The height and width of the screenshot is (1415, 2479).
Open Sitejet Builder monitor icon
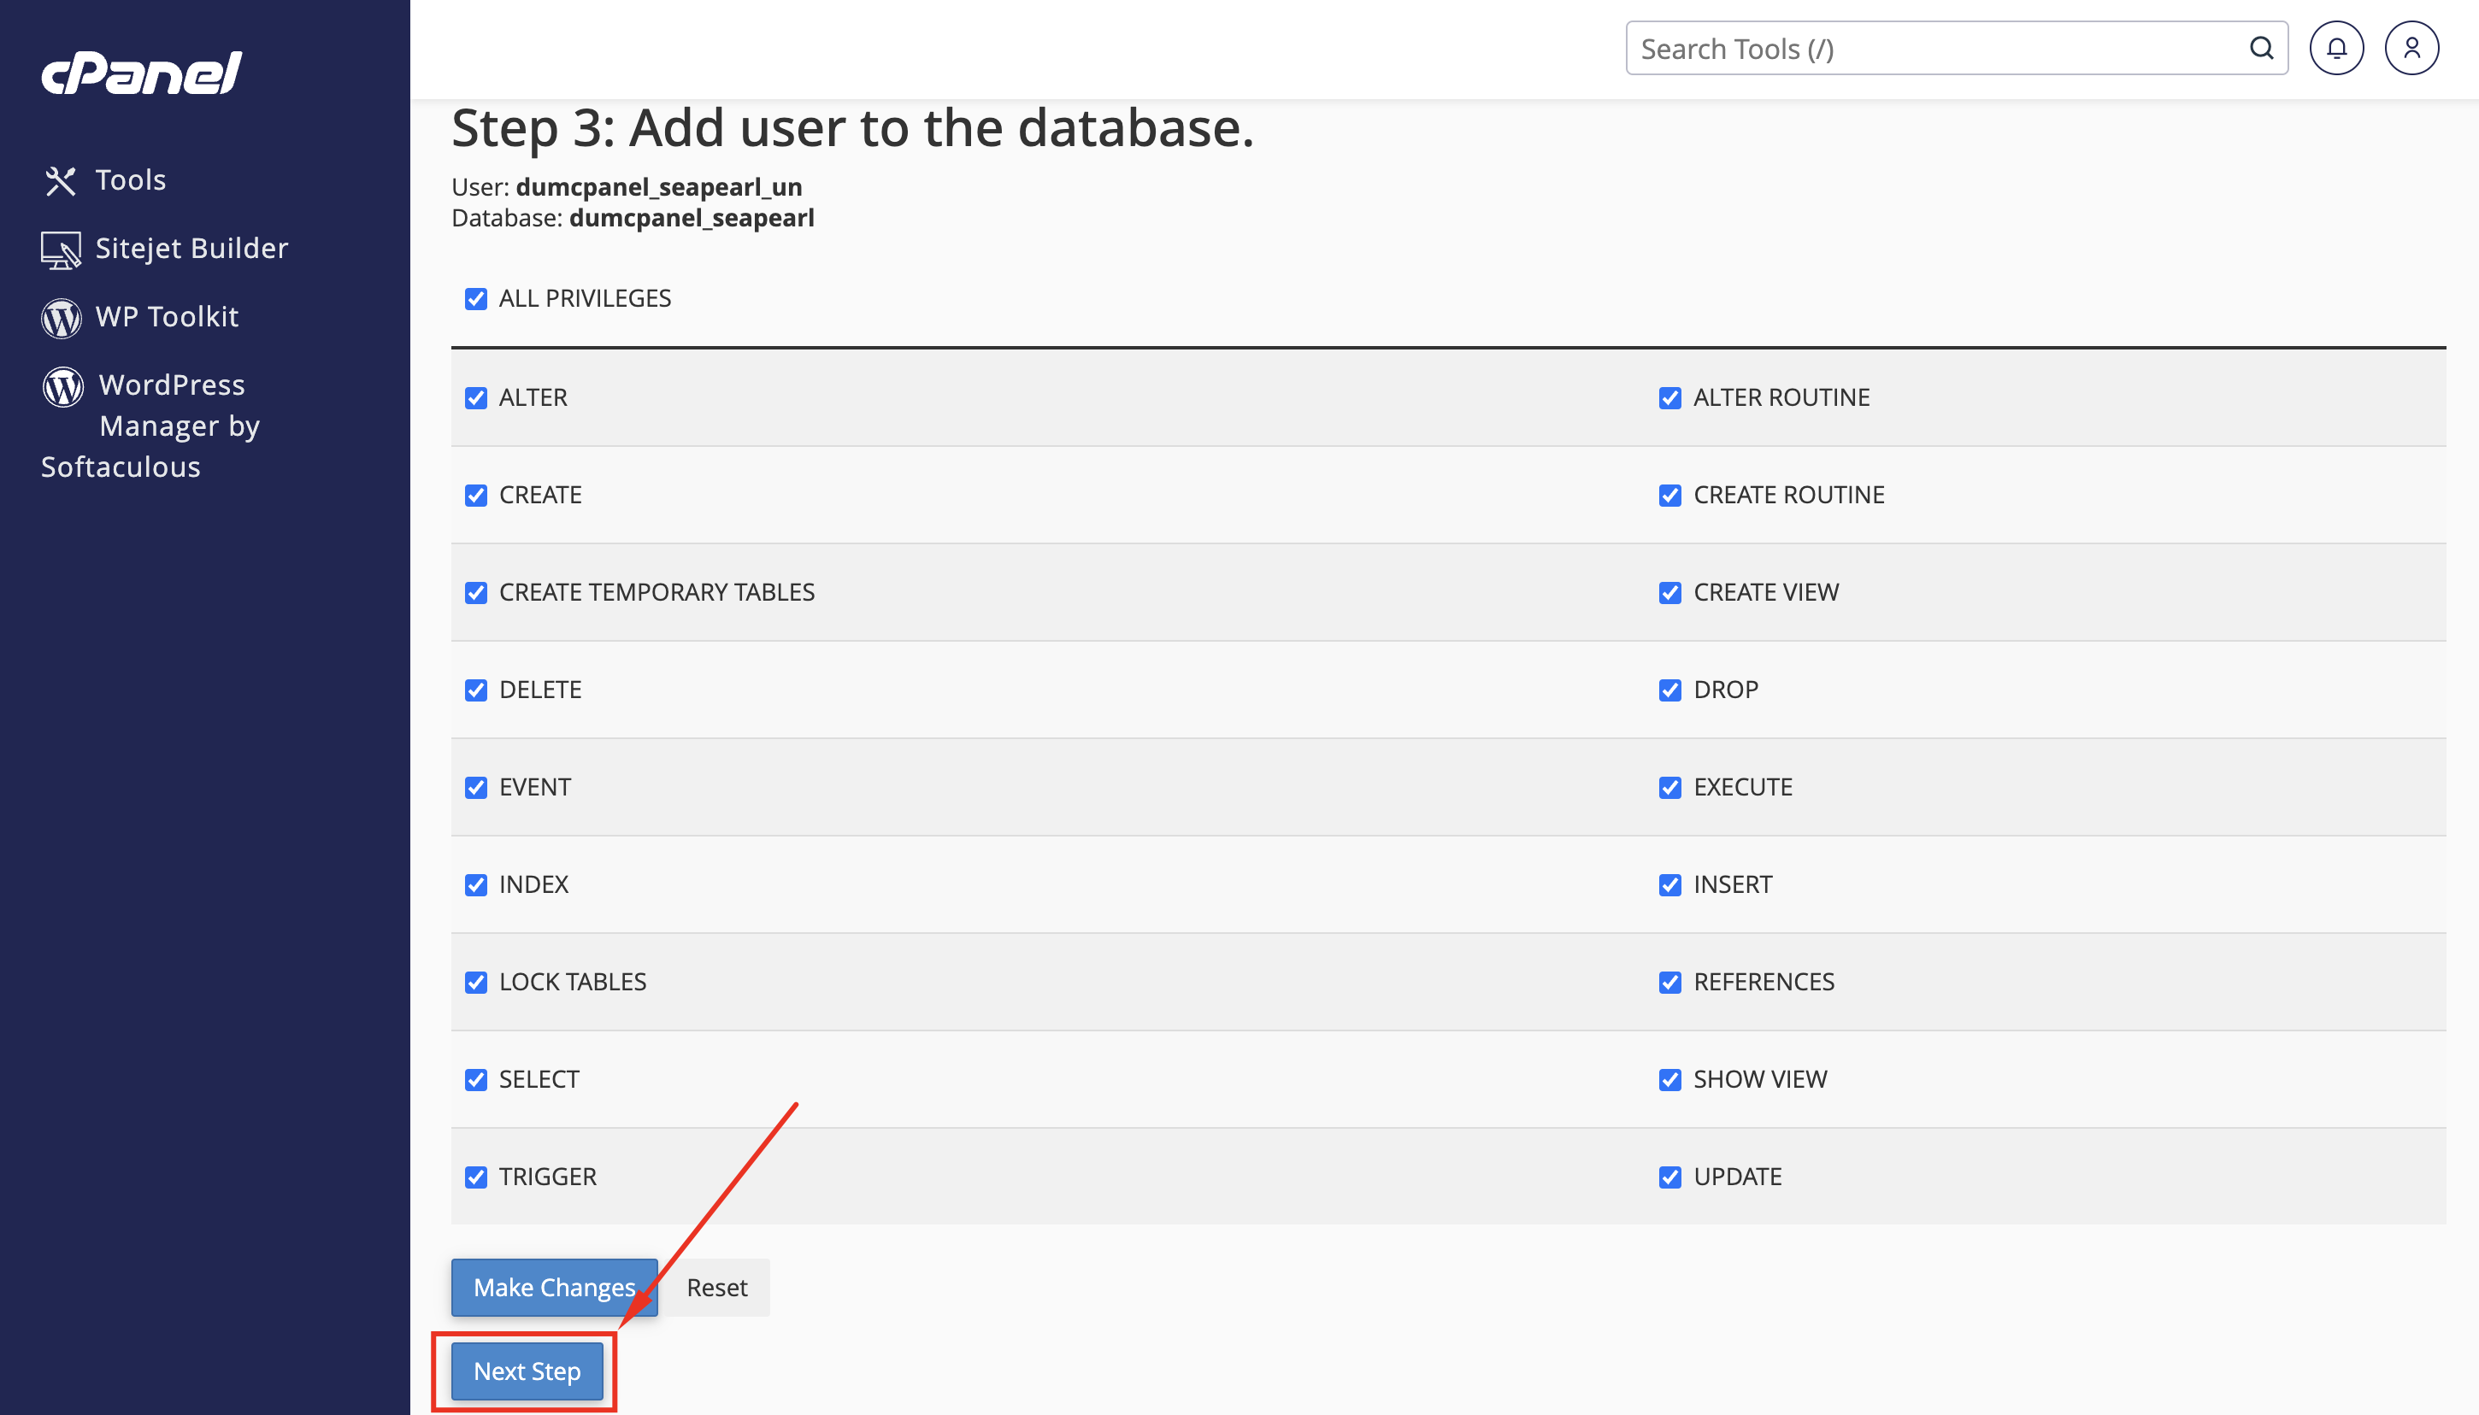pos(61,250)
